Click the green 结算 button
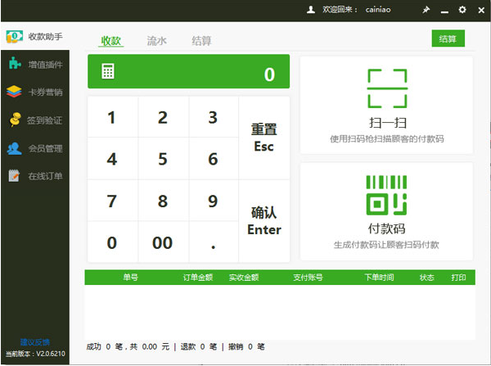The width and height of the screenshot is (491, 366). (x=448, y=38)
